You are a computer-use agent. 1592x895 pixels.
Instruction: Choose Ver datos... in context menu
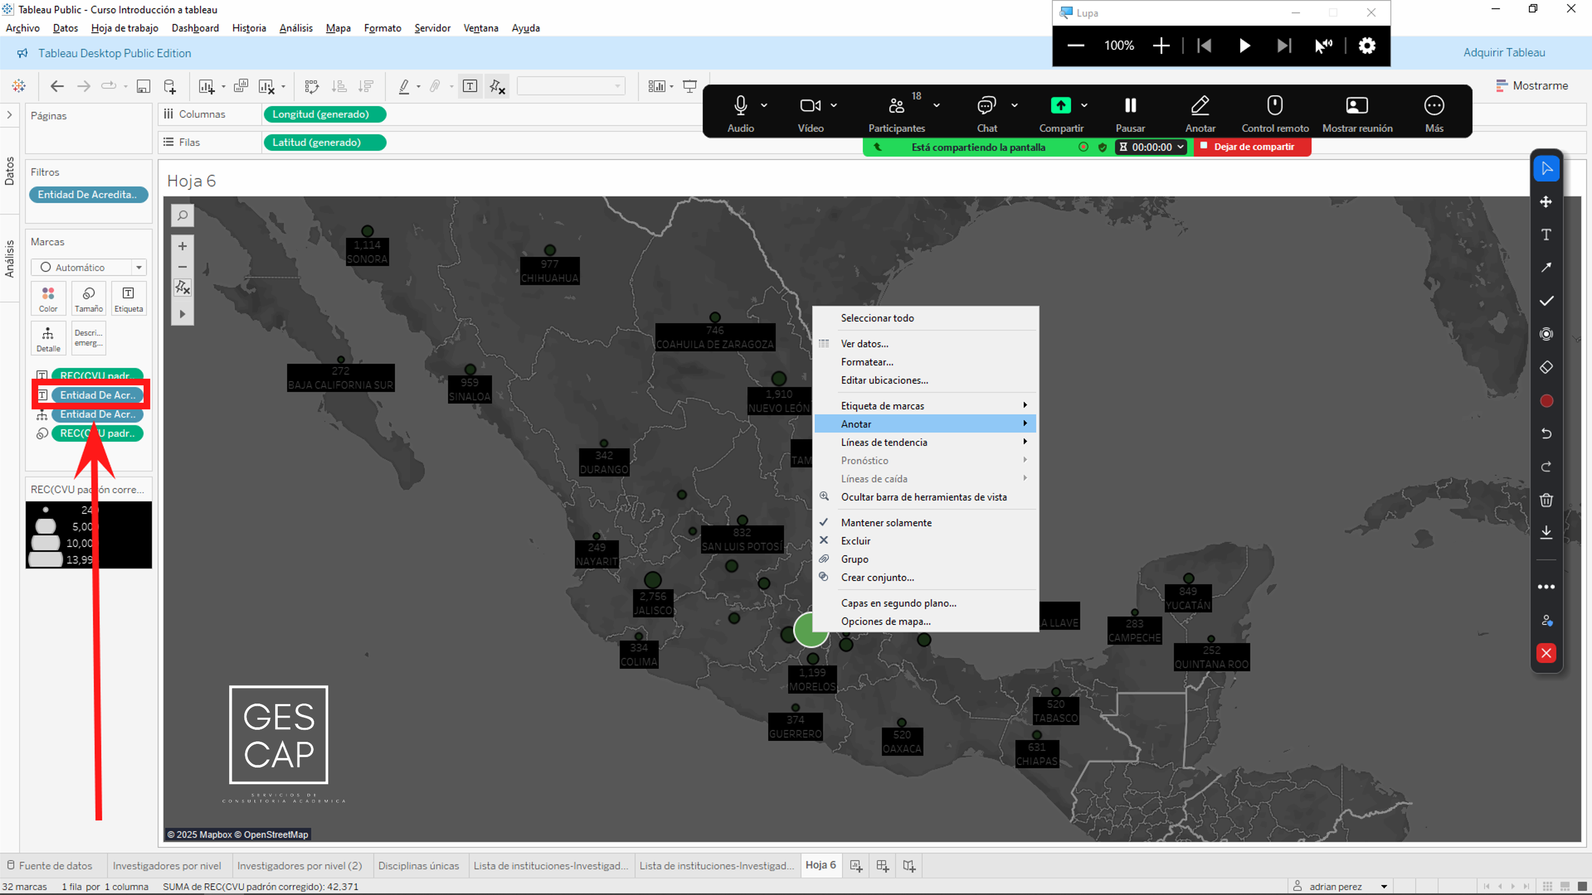925,344
